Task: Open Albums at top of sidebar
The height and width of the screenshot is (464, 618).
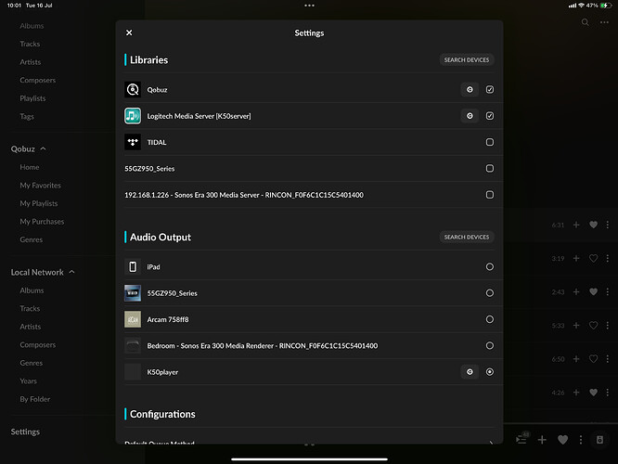Action: pos(32,26)
